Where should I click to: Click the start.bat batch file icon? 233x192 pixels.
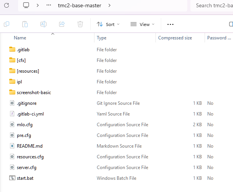[x=12, y=178]
